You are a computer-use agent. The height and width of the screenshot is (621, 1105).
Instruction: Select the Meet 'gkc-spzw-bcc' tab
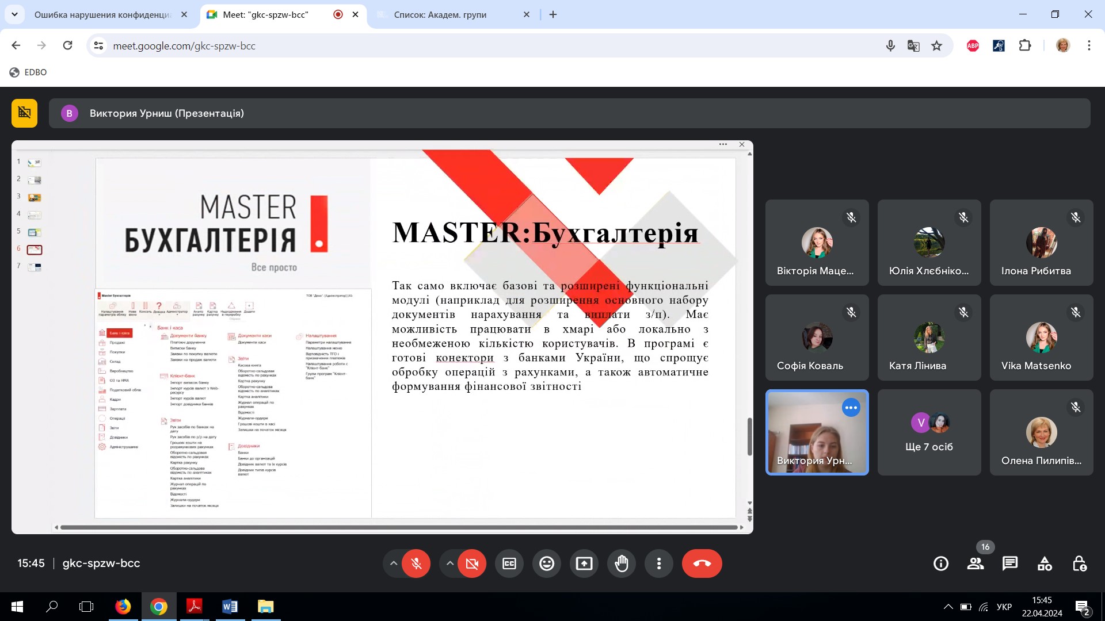tap(265, 15)
